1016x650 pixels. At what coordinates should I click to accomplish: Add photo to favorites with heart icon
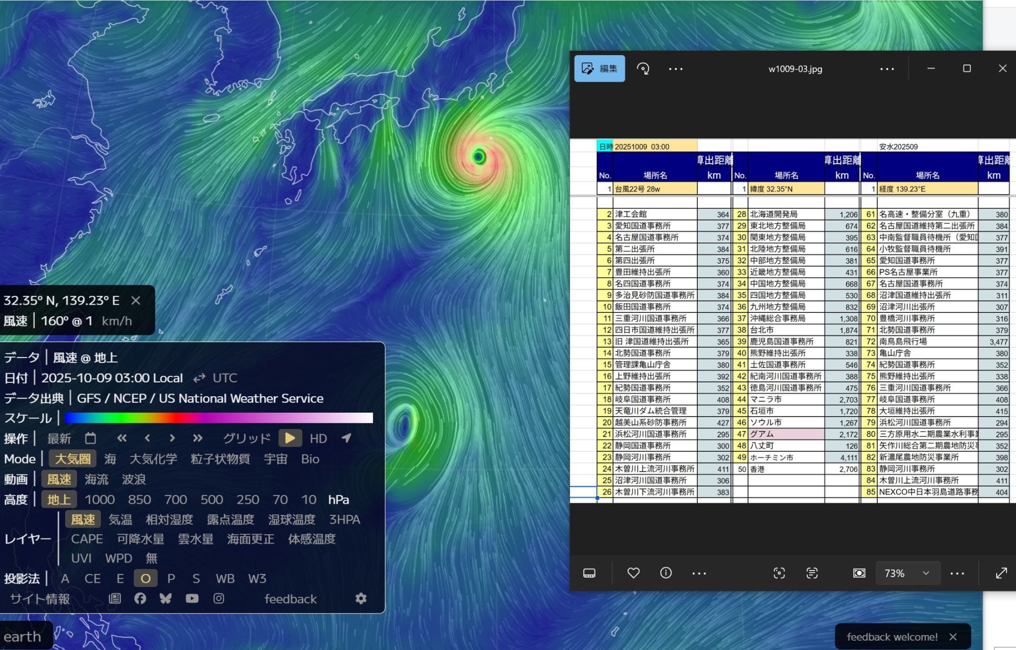(633, 573)
